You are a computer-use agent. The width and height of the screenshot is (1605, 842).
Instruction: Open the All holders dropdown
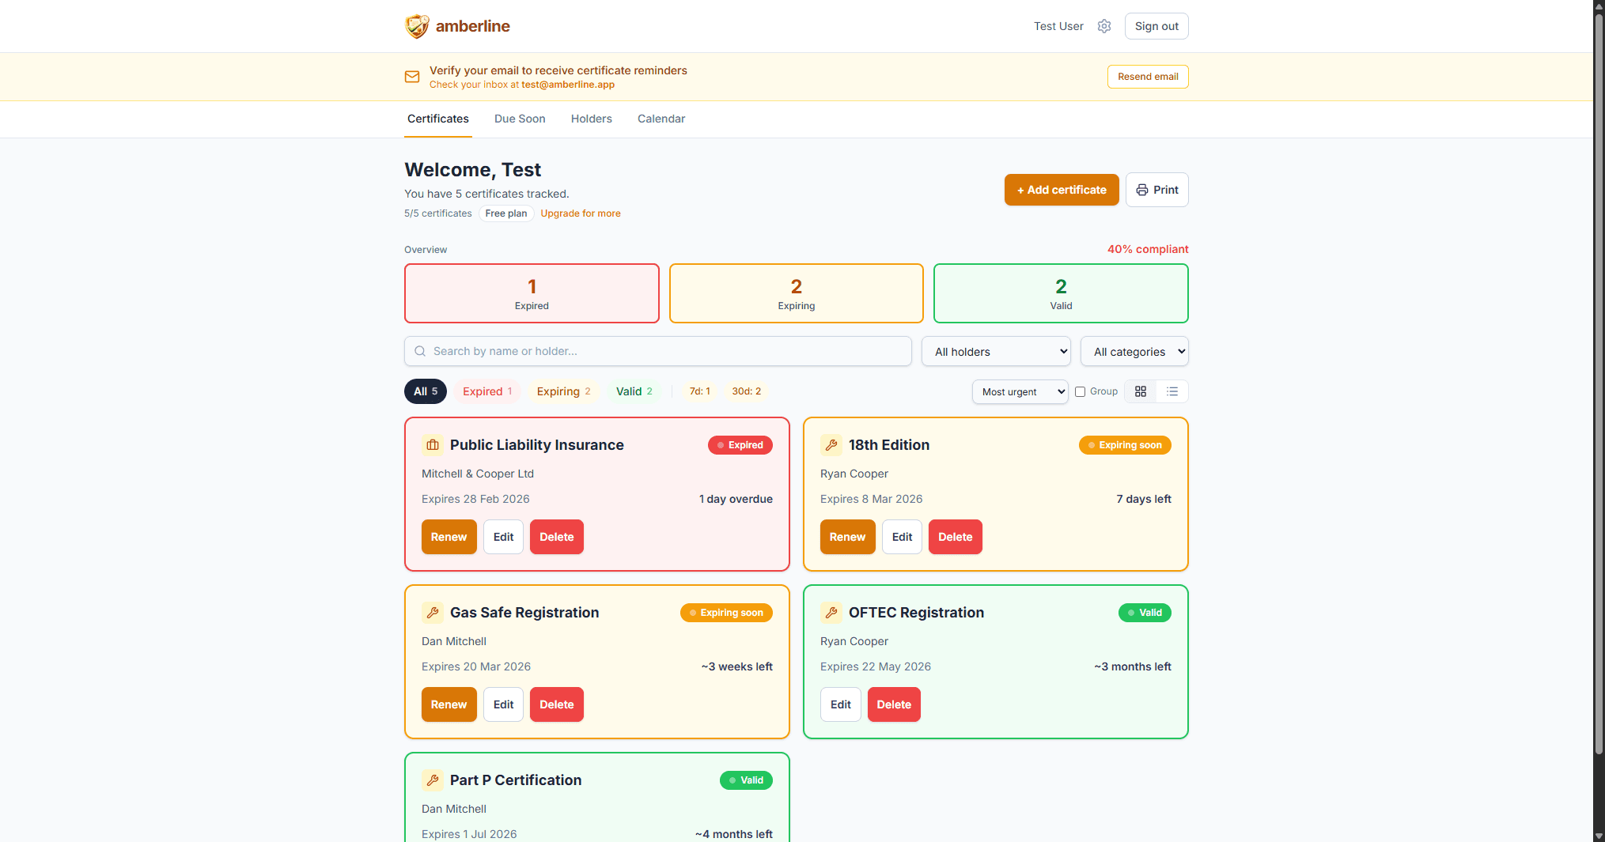[x=996, y=351]
